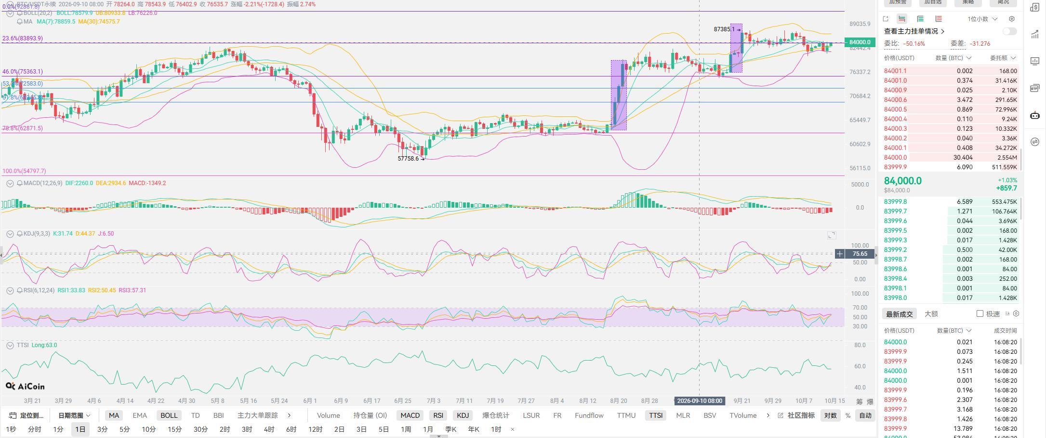Image resolution: width=1046 pixels, height=438 pixels.
Task: Select the combined buy/sell order book view
Action: [x=902, y=19]
